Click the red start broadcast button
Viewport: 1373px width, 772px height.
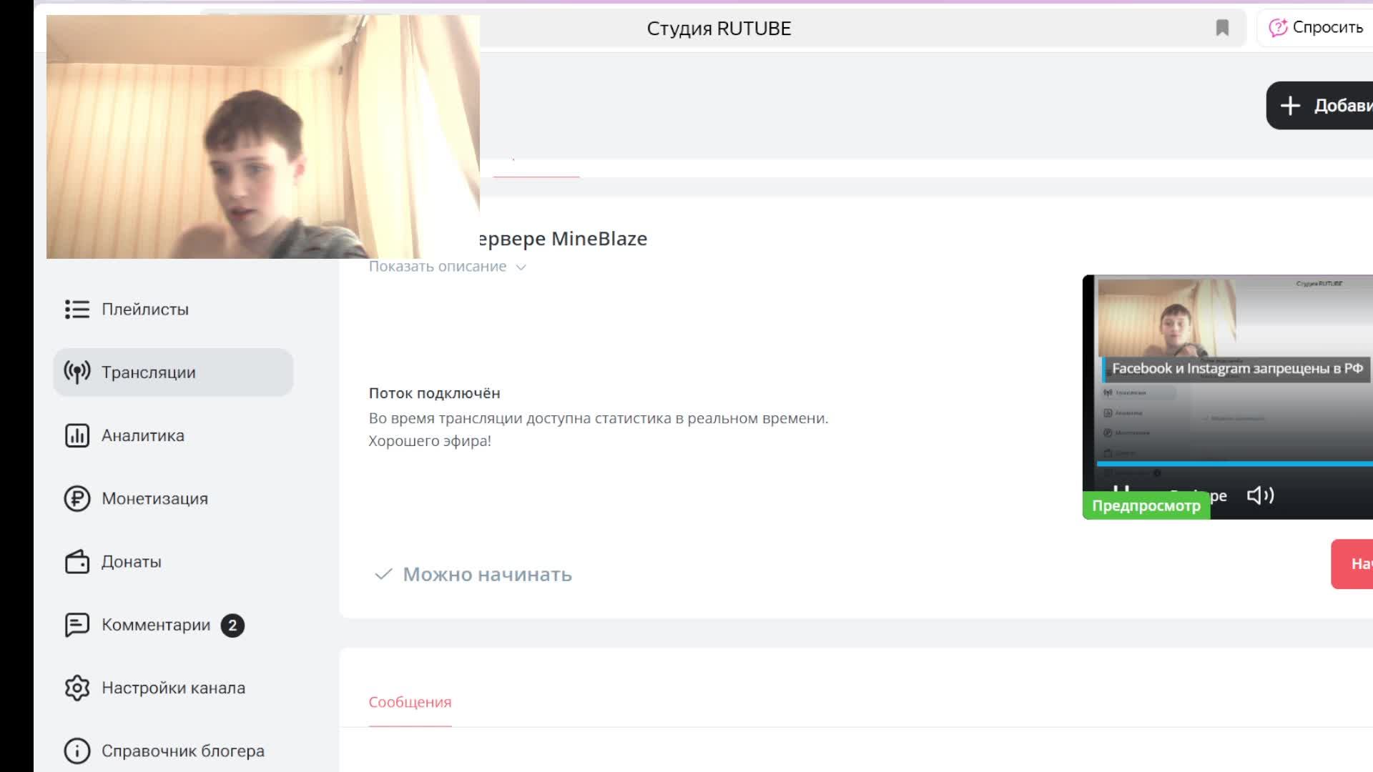coord(1353,564)
